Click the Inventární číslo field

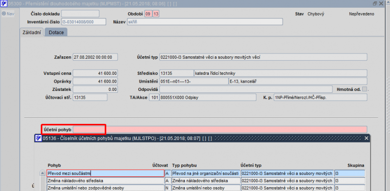[x=83, y=22]
